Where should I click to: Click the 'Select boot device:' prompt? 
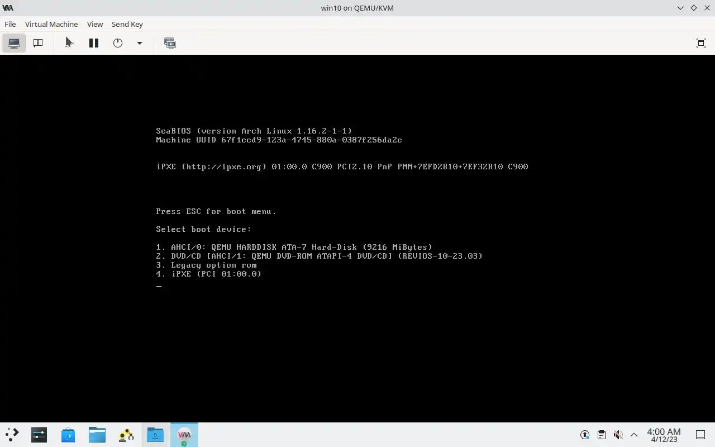(204, 229)
